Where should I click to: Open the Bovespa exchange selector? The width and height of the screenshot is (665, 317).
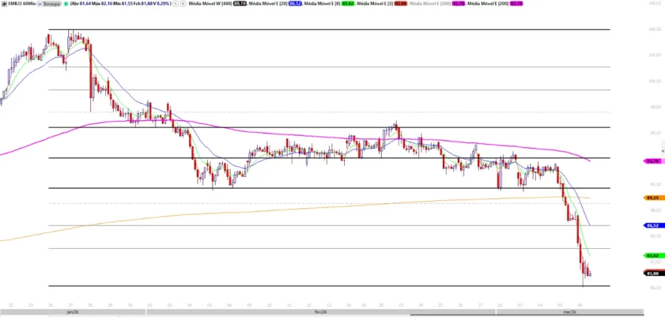point(49,3)
